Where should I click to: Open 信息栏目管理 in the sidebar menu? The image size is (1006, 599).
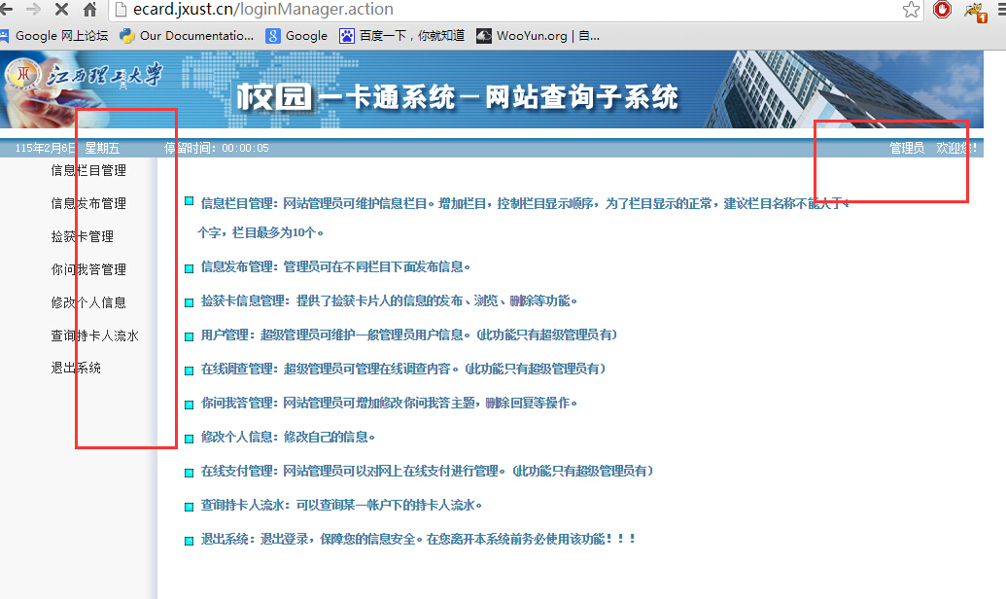click(x=88, y=170)
